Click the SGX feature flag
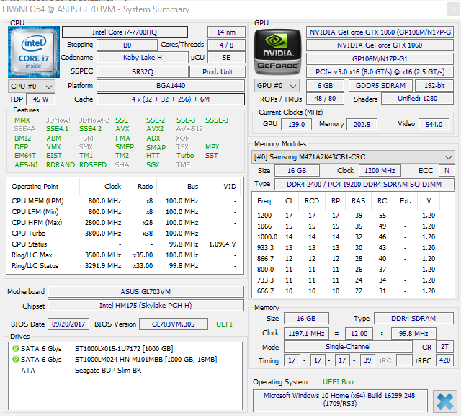This screenshot has width=461, height=416. [x=153, y=165]
